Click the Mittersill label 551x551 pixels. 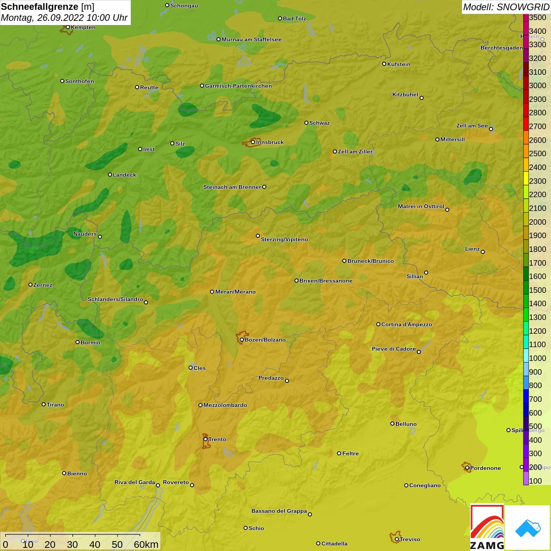click(453, 139)
